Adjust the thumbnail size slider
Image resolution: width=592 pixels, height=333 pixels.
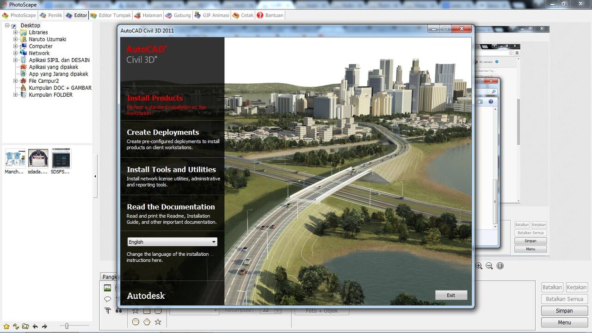point(67,326)
